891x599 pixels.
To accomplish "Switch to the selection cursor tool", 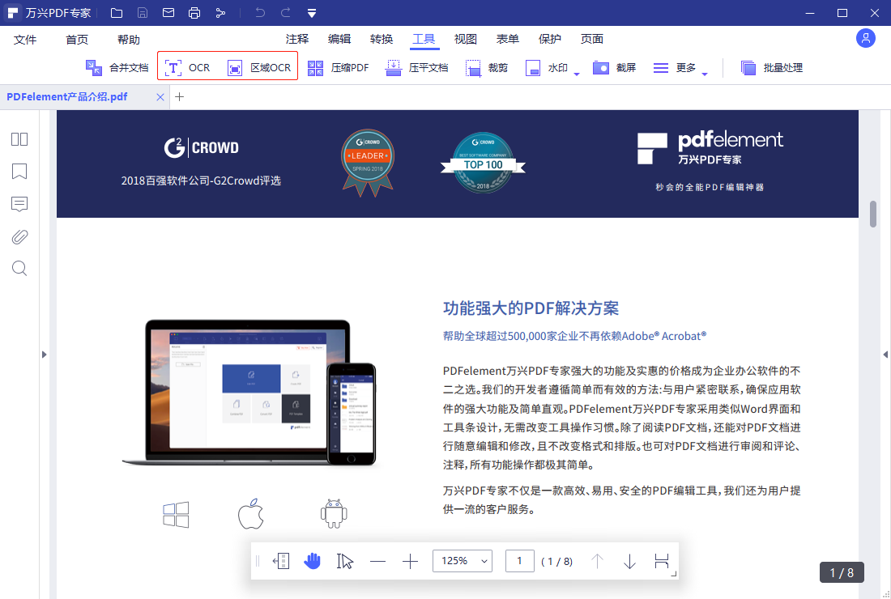I will 344,561.
